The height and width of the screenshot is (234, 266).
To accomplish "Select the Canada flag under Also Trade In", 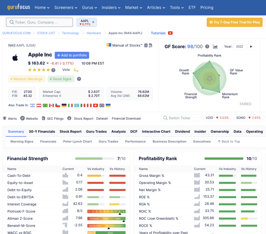I will tap(51, 105).
